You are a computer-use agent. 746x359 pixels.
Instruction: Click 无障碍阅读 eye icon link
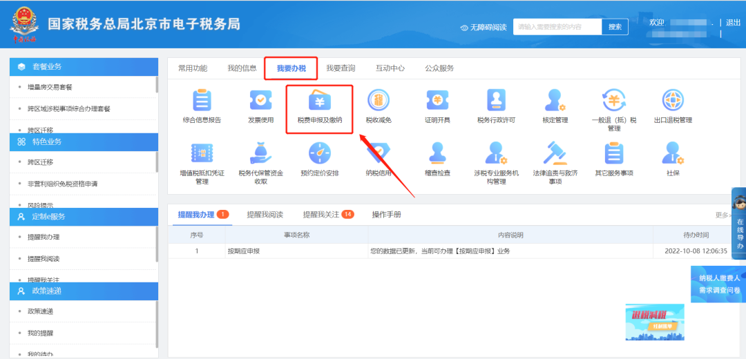[x=484, y=28]
